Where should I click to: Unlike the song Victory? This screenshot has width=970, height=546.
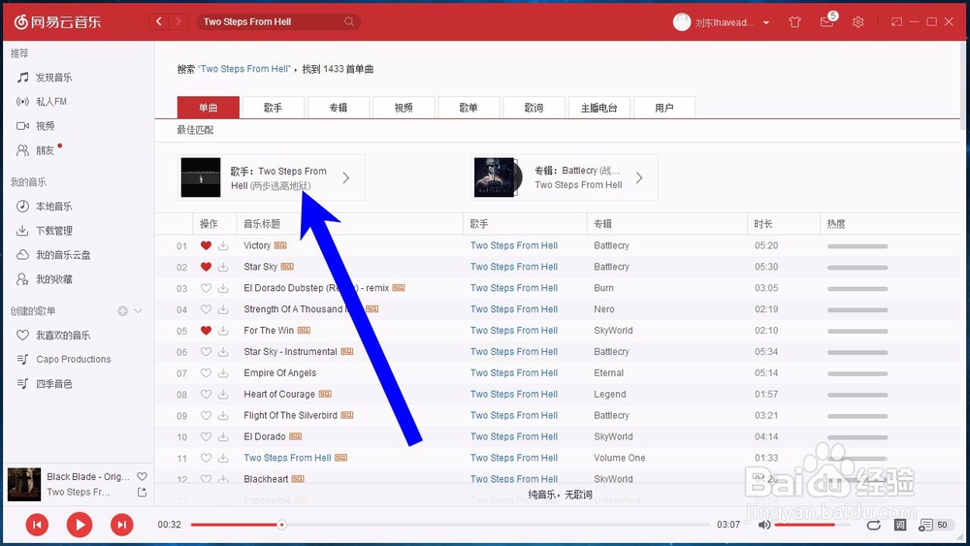tap(206, 245)
